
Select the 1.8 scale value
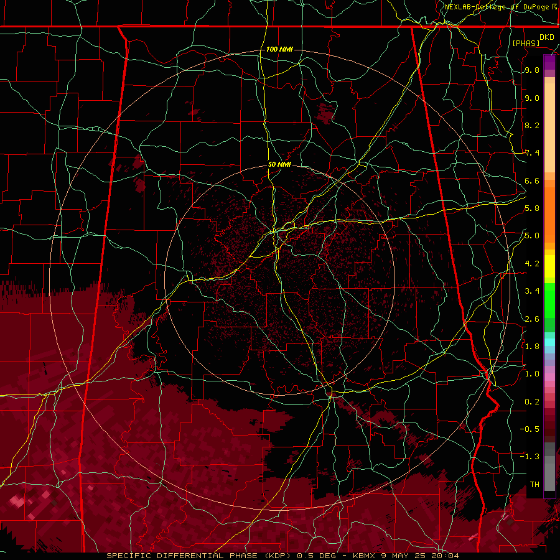532,347
